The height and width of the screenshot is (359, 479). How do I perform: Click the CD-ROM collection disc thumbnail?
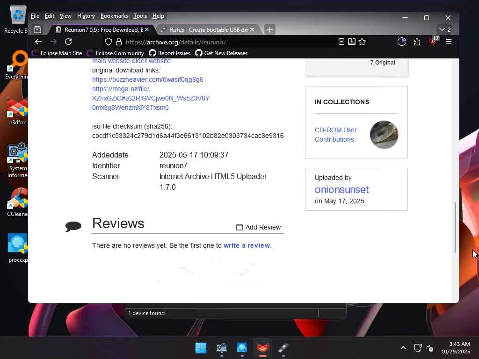click(x=384, y=135)
